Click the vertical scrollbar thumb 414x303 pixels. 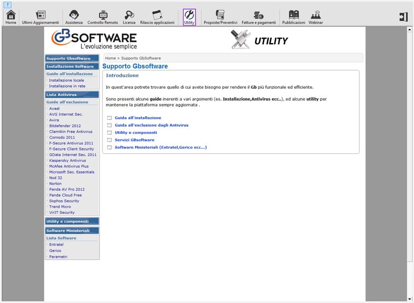pyautogui.click(x=409, y=147)
